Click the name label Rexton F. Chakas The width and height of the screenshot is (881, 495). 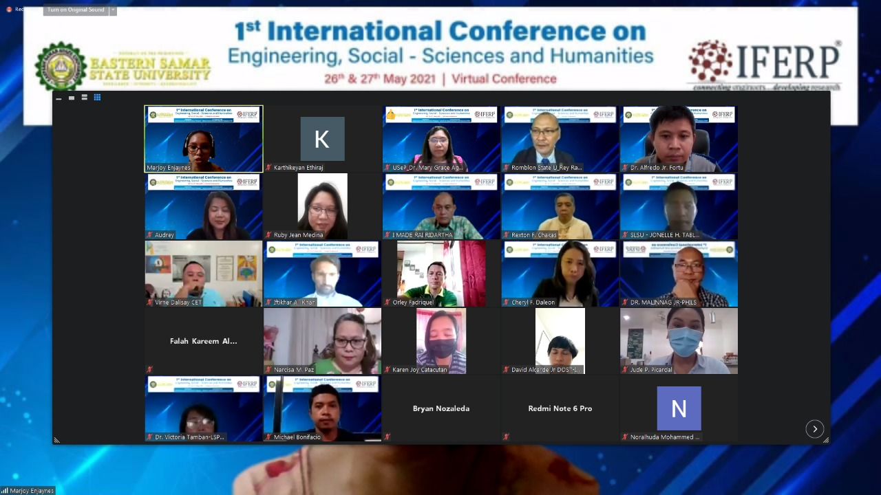coord(534,235)
